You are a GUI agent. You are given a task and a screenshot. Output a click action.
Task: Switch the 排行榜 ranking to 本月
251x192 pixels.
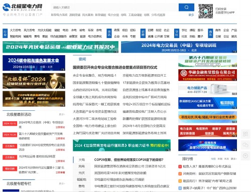226,159
